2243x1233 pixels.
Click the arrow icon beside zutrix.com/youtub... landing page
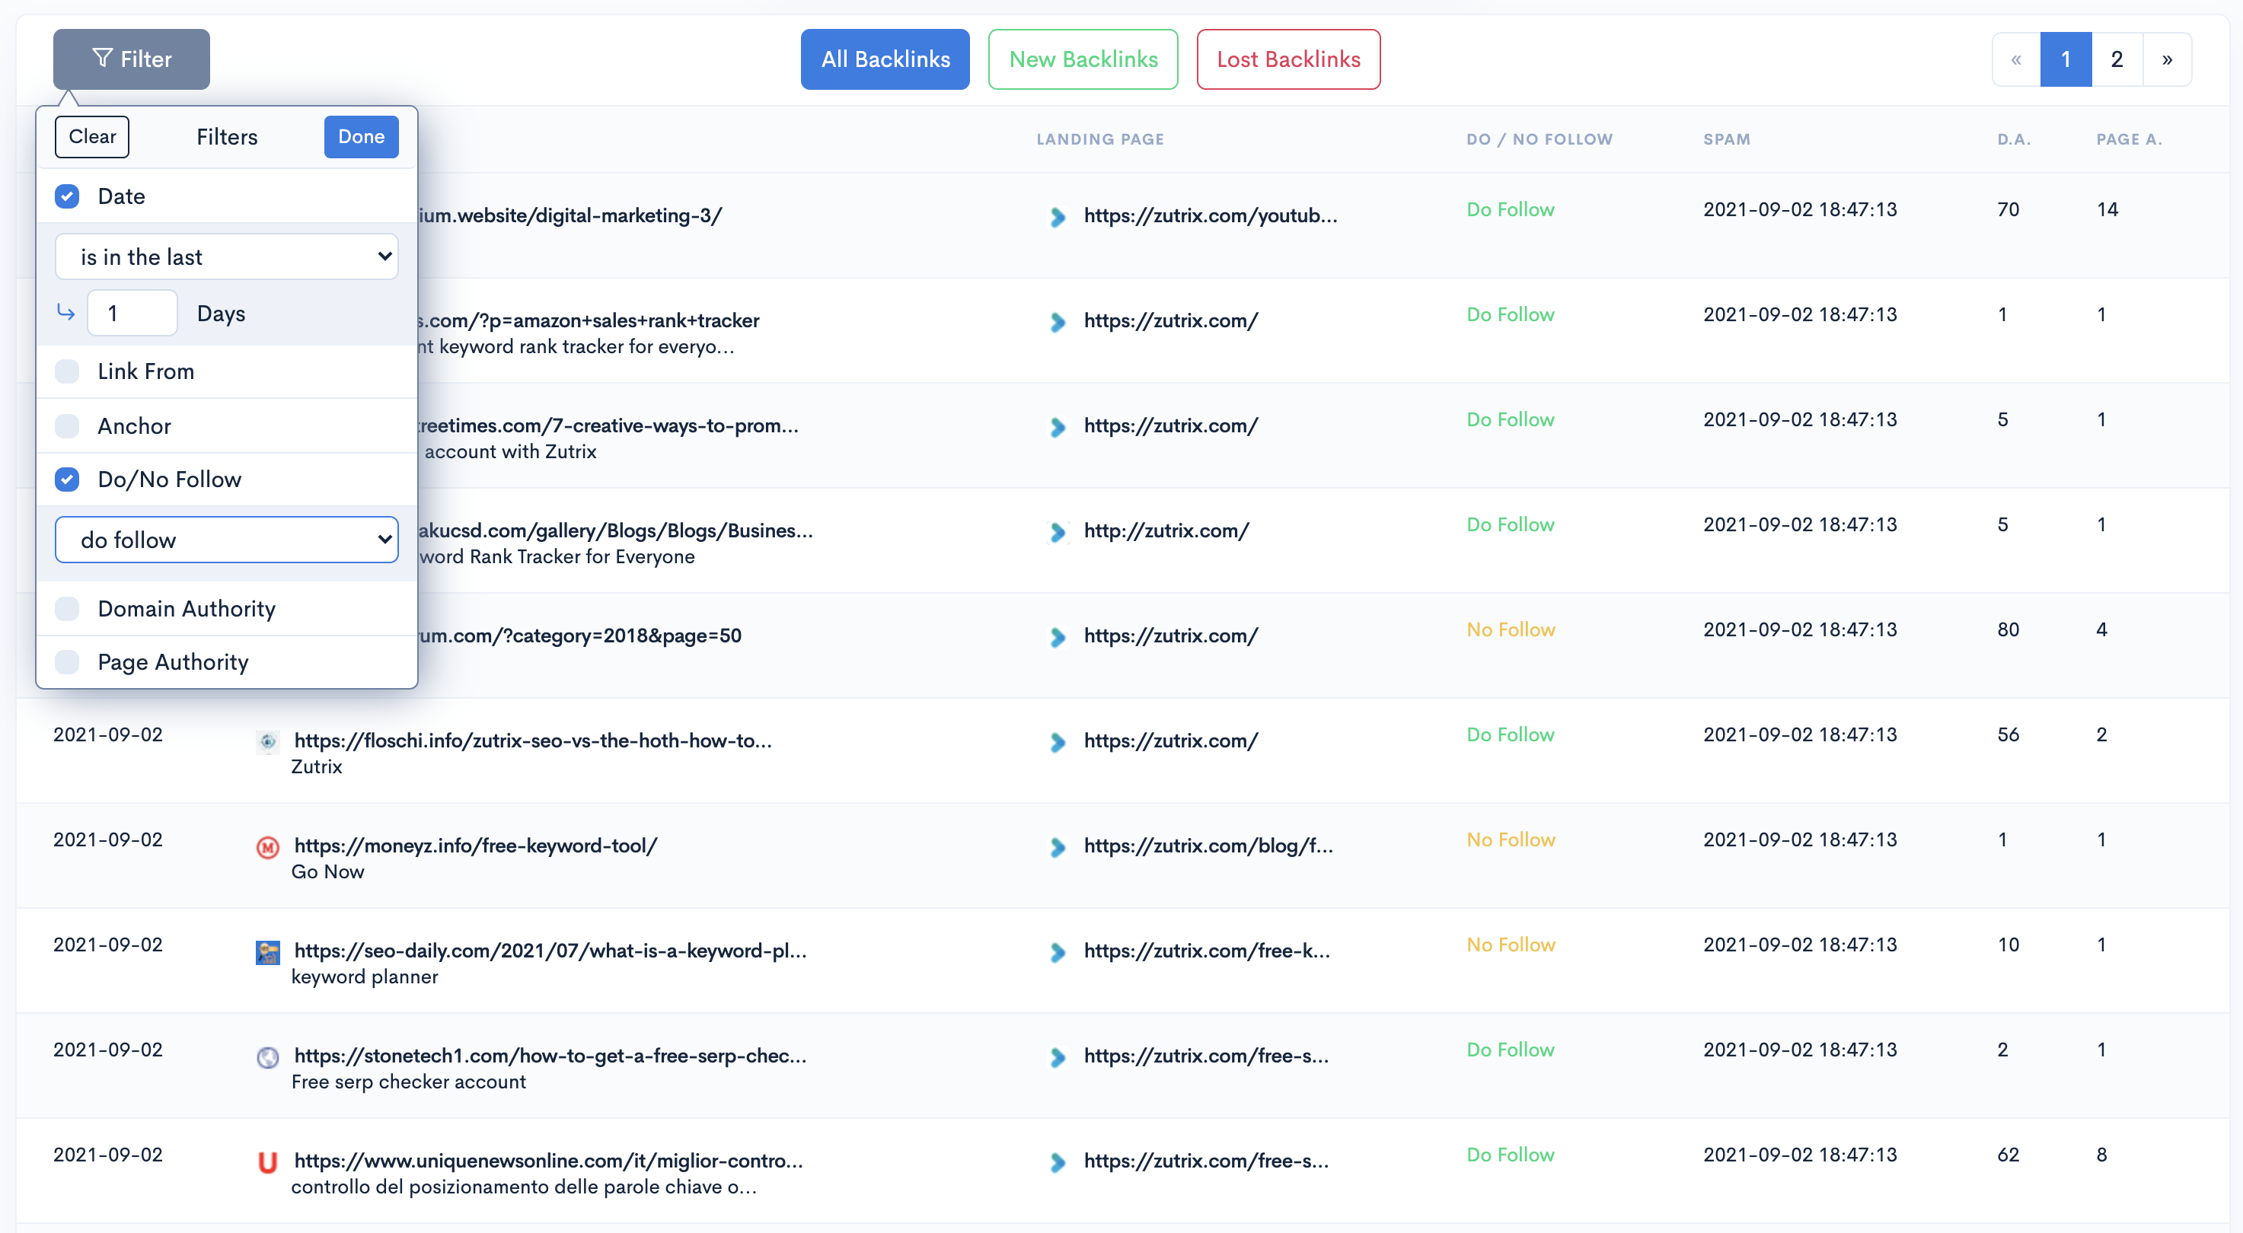point(1057,217)
